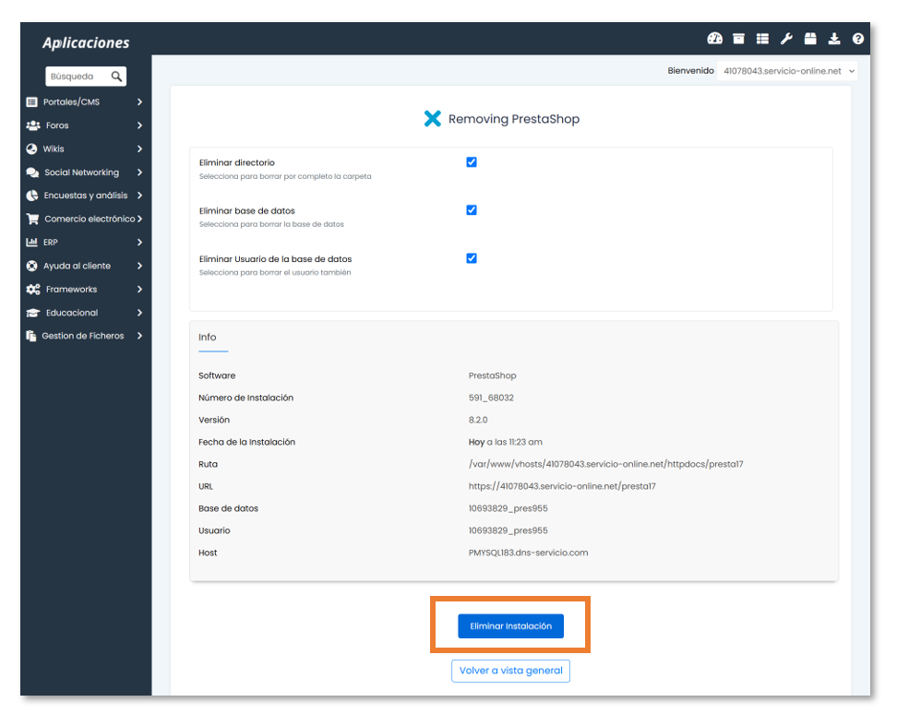The width and height of the screenshot is (897, 726).
Task: Click Base de datos value 10693829_pres955
Action: [508, 509]
